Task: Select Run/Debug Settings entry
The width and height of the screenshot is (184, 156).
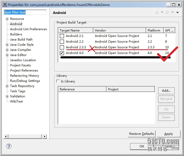Action: click(x=25, y=81)
